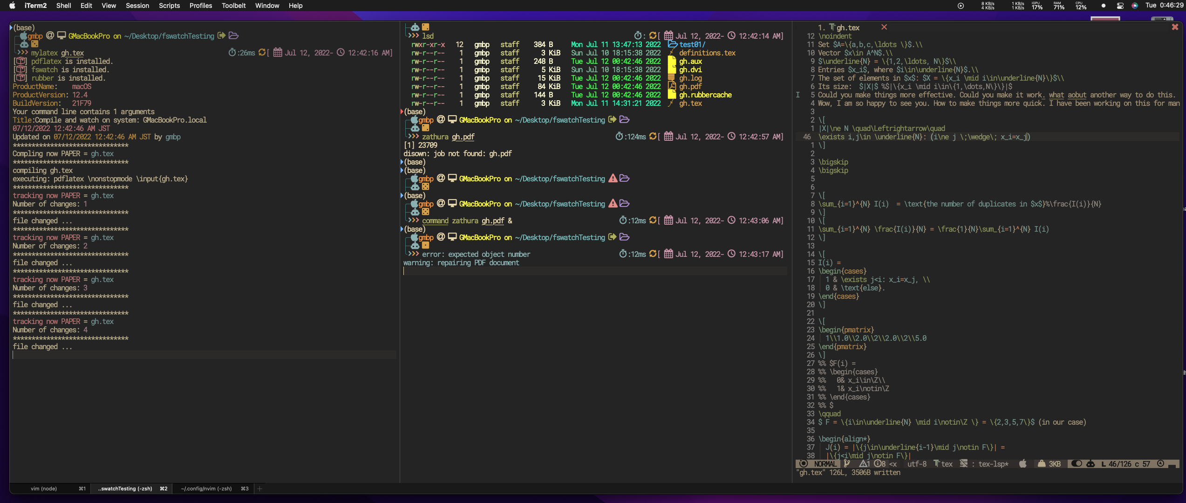Open the Window menu

267,6
